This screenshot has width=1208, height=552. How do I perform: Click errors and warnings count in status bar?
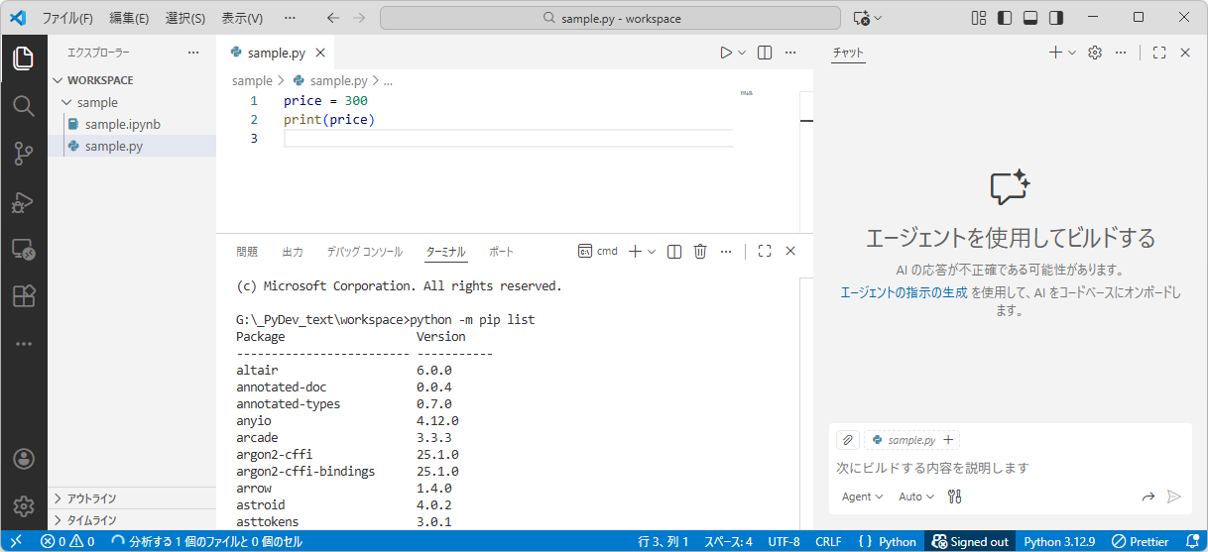click(x=67, y=541)
